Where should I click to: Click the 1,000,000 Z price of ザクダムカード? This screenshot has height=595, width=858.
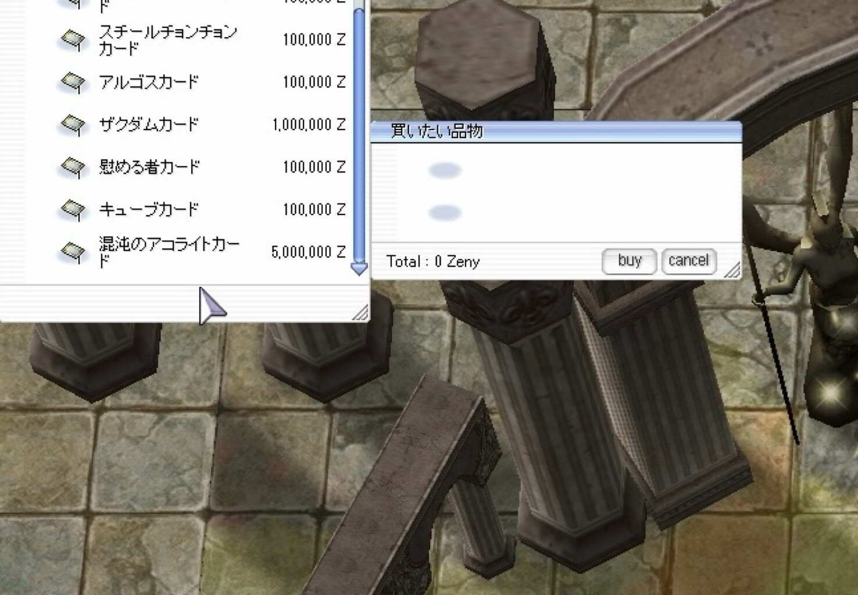[309, 124]
